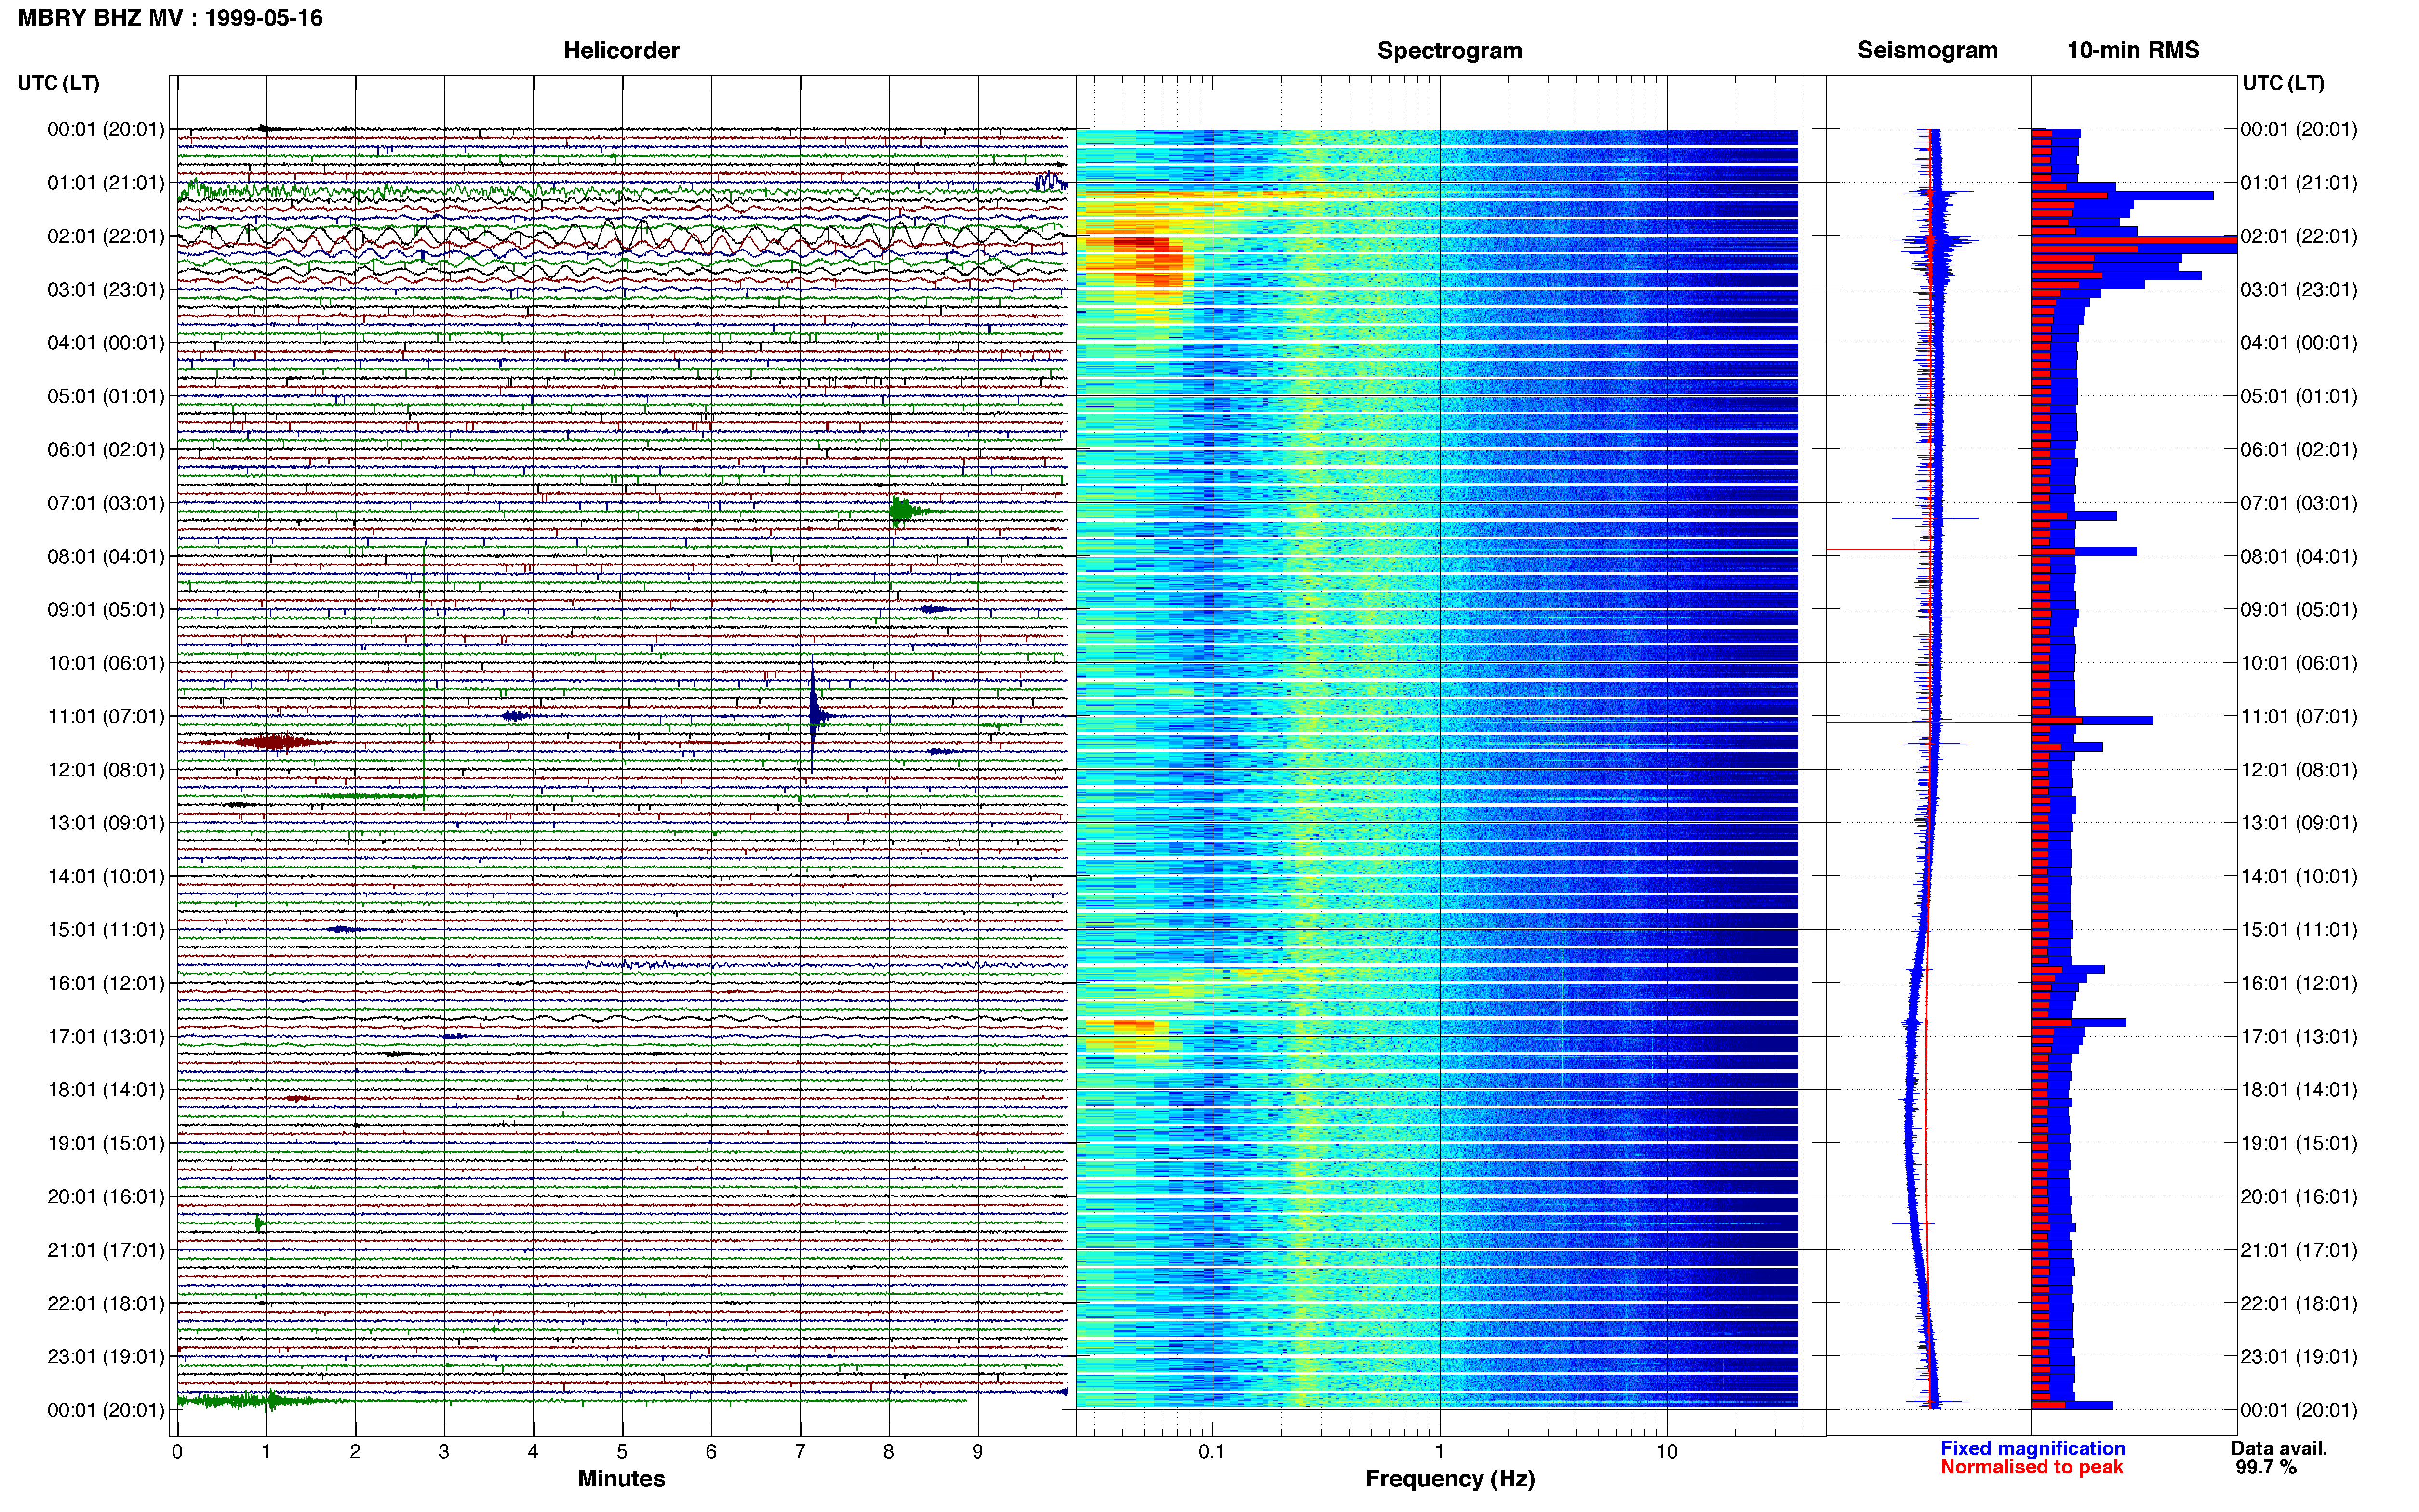Click left time label '07:01 (03:01)'
The image size is (2419, 1512).
(x=105, y=503)
